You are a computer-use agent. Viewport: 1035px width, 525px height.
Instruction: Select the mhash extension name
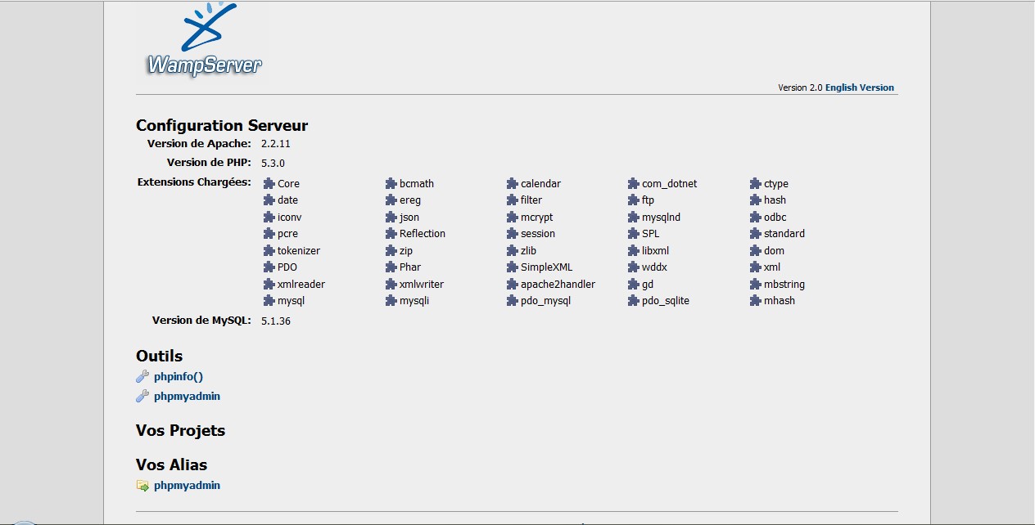780,301
